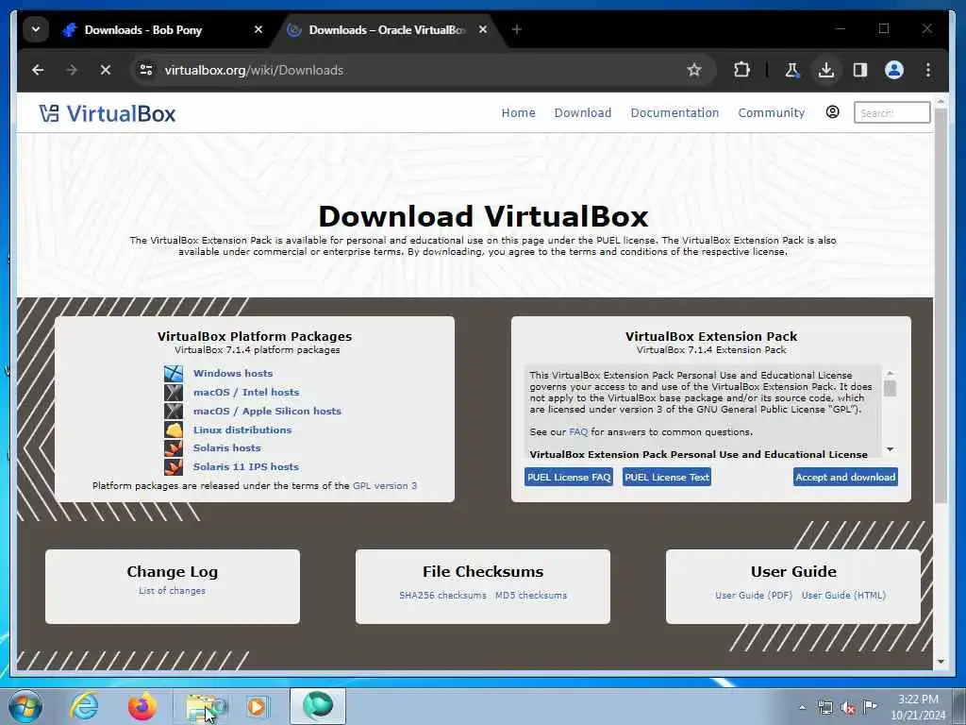This screenshot has width=966, height=725.
Task: Bookmark this page with star icon
Action: (x=694, y=70)
